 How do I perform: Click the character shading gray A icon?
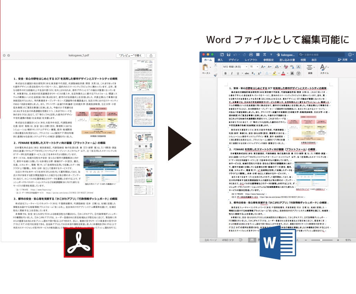[292, 73]
